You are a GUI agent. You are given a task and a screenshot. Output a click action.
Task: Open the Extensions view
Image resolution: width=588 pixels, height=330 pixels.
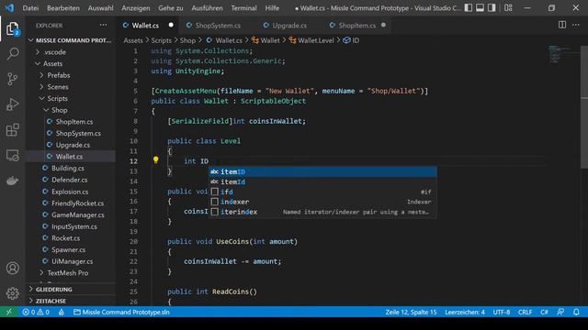pos(12,130)
